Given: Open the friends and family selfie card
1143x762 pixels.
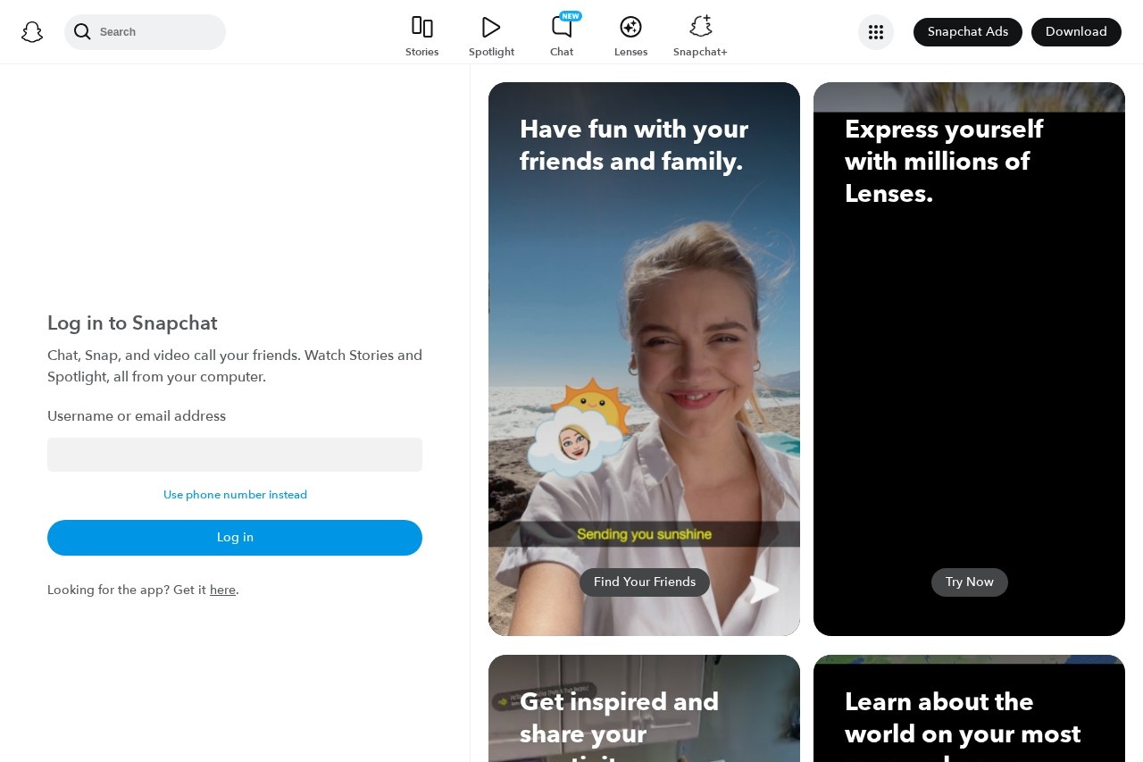Looking at the screenshot, I should 644,359.
